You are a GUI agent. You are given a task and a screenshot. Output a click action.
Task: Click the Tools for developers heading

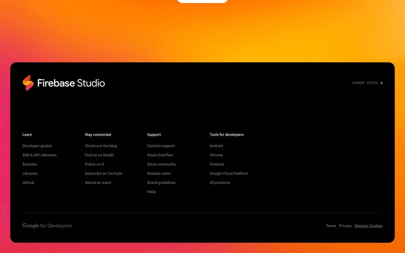(x=227, y=135)
